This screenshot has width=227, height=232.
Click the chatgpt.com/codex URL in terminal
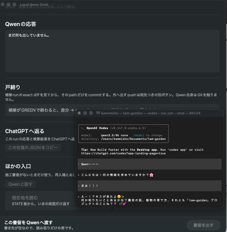coord(123,154)
